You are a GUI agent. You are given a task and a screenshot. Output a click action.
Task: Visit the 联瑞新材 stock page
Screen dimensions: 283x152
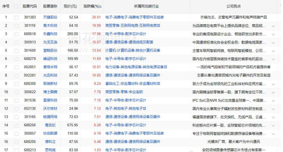pos(50,84)
